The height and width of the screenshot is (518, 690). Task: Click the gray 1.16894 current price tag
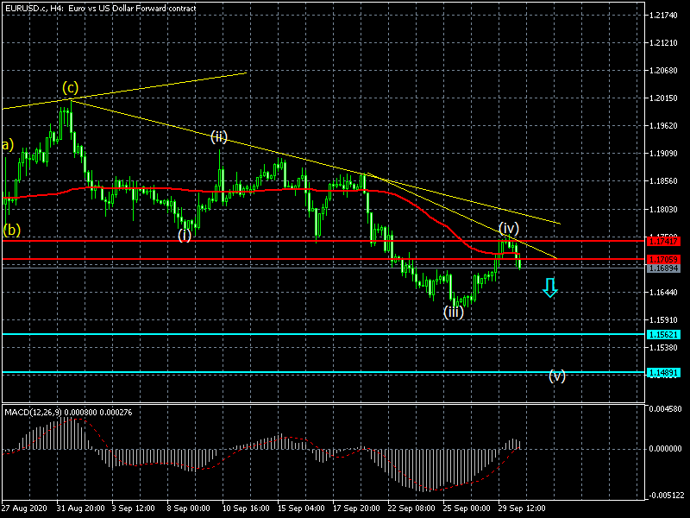pos(663,268)
